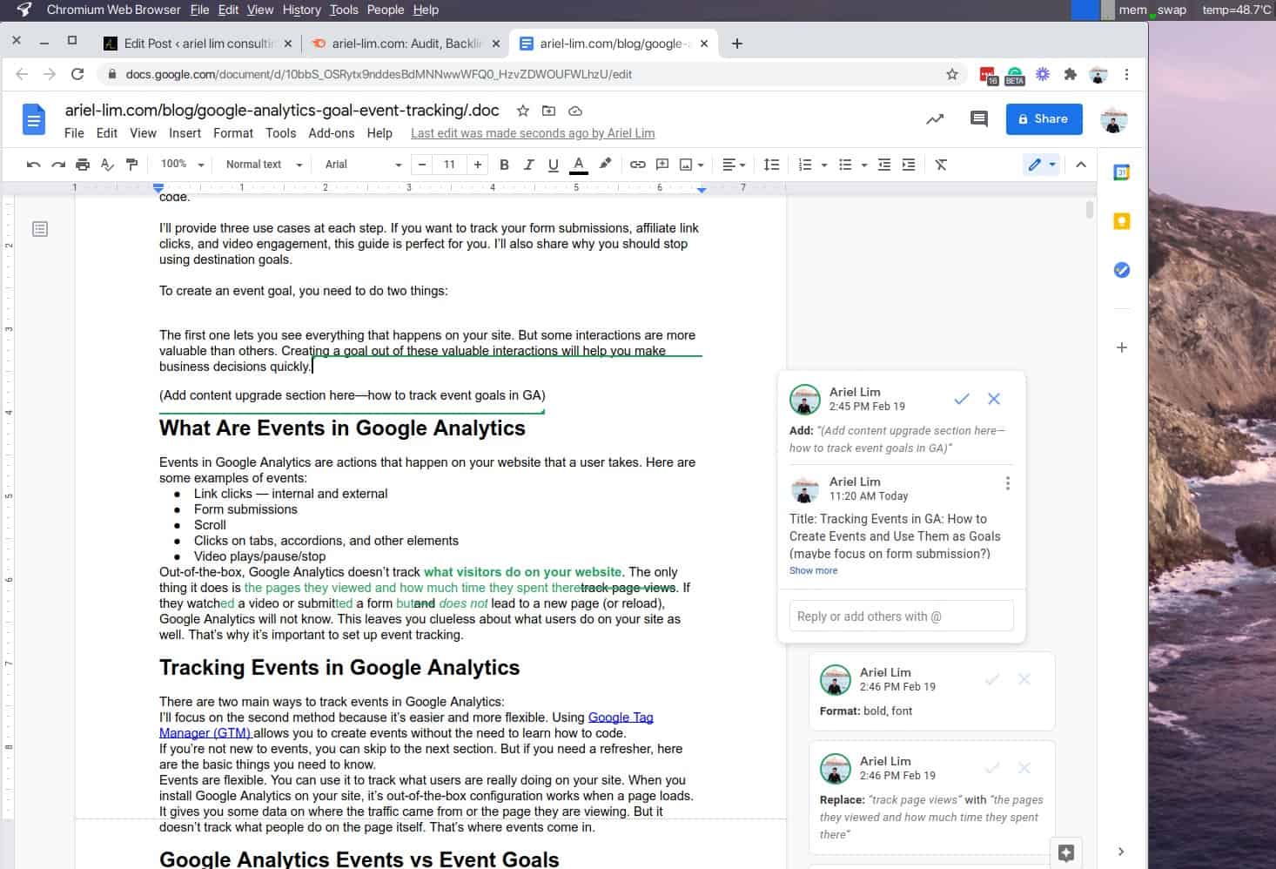Open the Google Tasks side panel icon
Screen dimensions: 1276x869
(1122, 270)
